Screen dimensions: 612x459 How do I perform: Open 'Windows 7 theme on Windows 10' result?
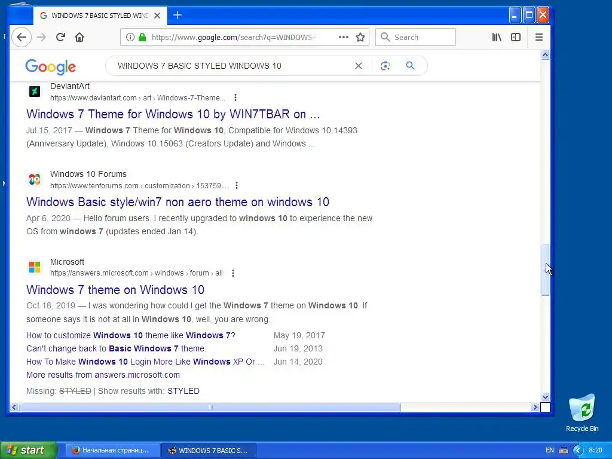point(115,290)
